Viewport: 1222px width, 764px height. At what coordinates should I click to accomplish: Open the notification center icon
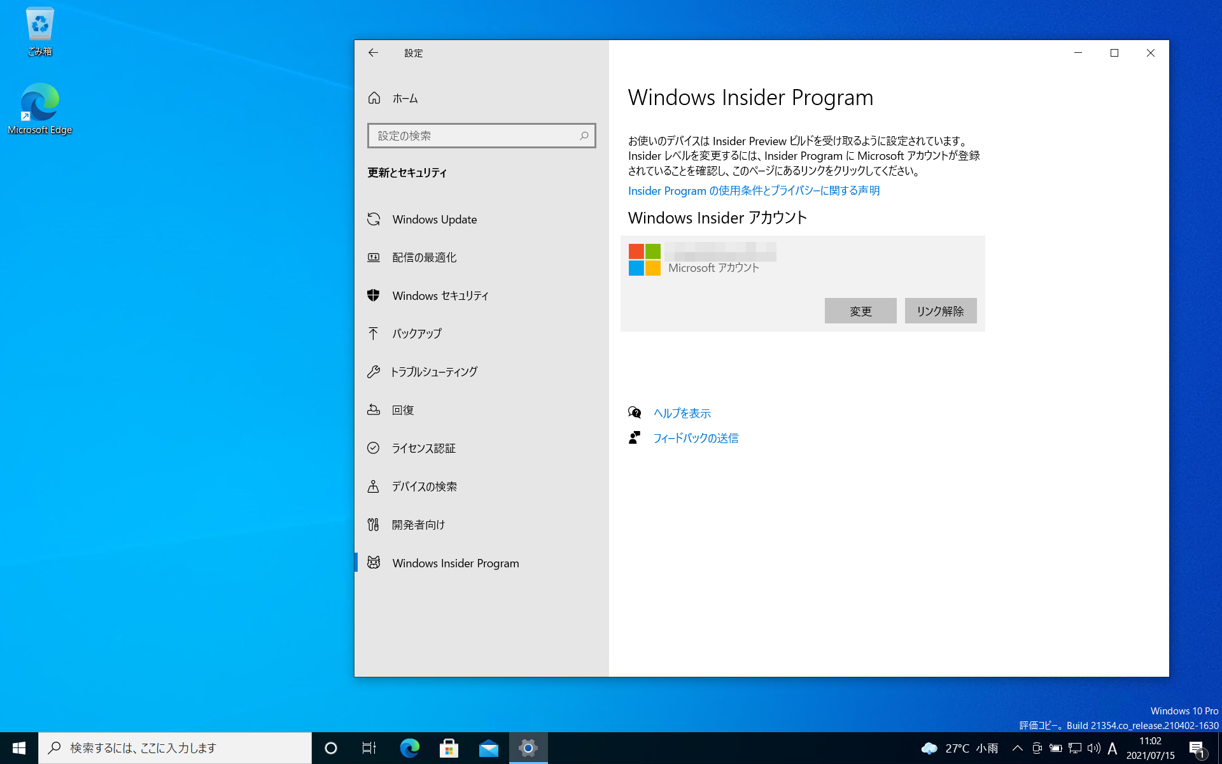tap(1197, 748)
